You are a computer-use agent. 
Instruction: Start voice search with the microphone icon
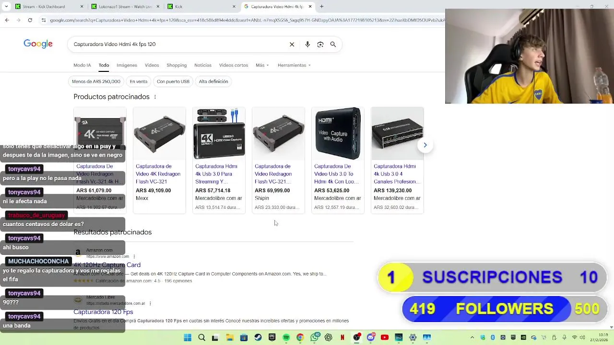307,44
